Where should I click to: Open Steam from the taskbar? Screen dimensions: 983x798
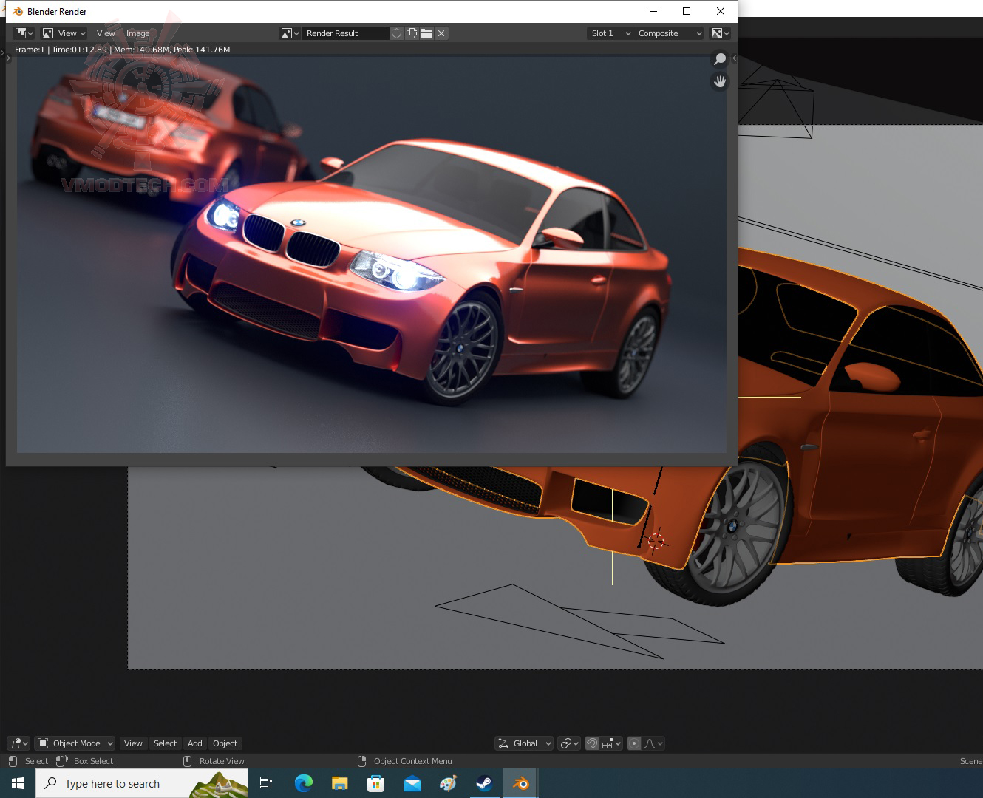(x=484, y=783)
